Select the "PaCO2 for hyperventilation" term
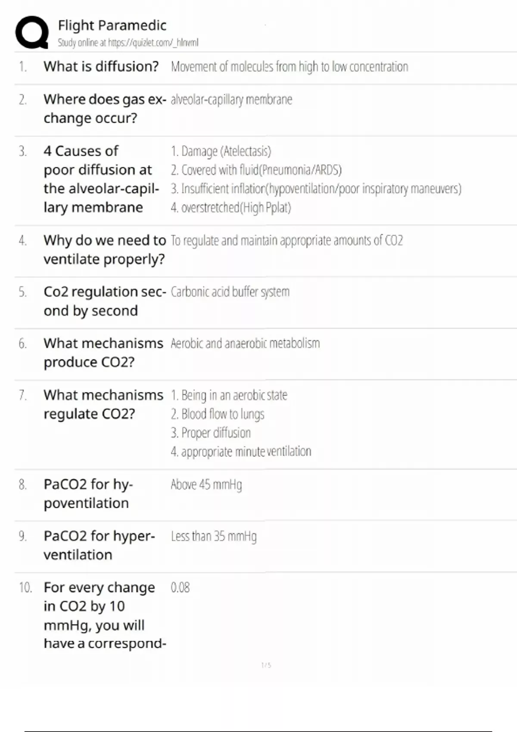517x732 pixels. point(99,545)
